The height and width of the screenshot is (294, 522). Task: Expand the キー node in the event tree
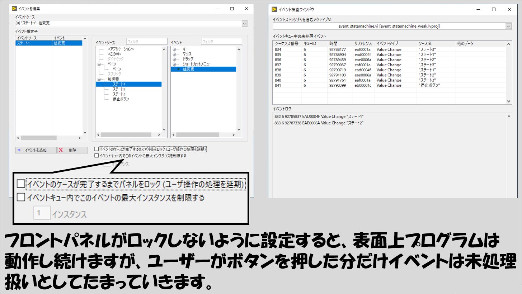click(x=174, y=49)
